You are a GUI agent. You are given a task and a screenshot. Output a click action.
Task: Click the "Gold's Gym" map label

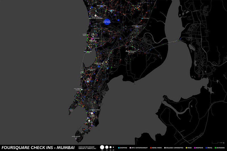tap(71, 110)
